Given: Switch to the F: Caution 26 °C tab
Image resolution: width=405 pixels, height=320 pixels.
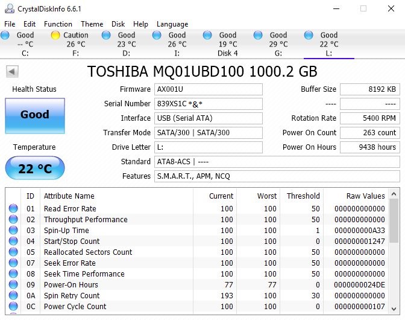Looking at the screenshot, I should click(x=76, y=44).
